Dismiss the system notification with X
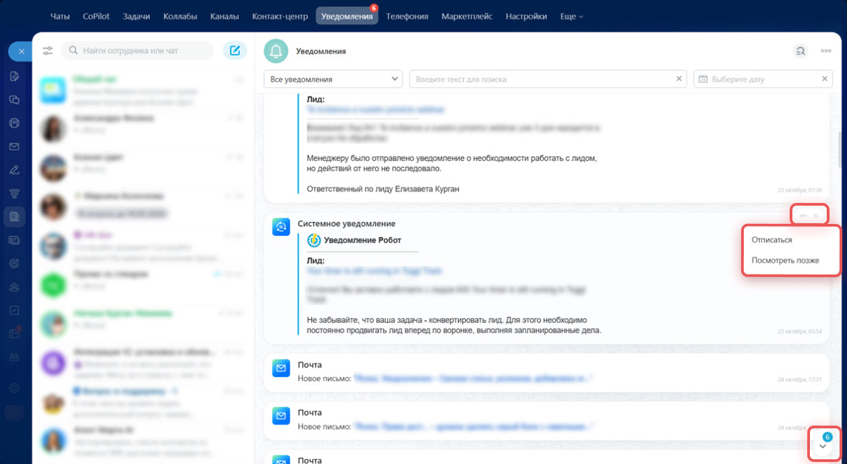Viewport: 847px width, 464px height. pyautogui.click(x=816, y=216)
